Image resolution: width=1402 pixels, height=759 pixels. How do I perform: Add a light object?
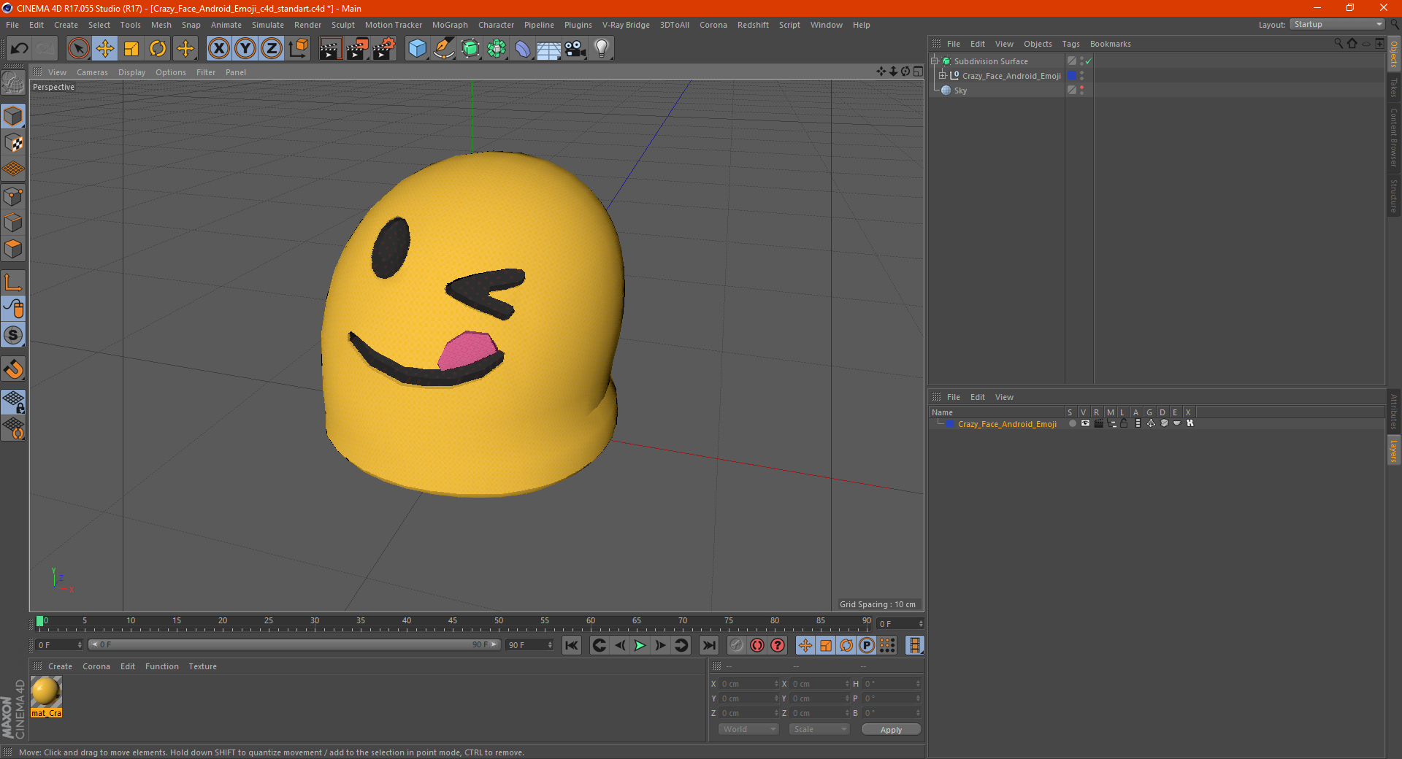[x=602, y=49]
